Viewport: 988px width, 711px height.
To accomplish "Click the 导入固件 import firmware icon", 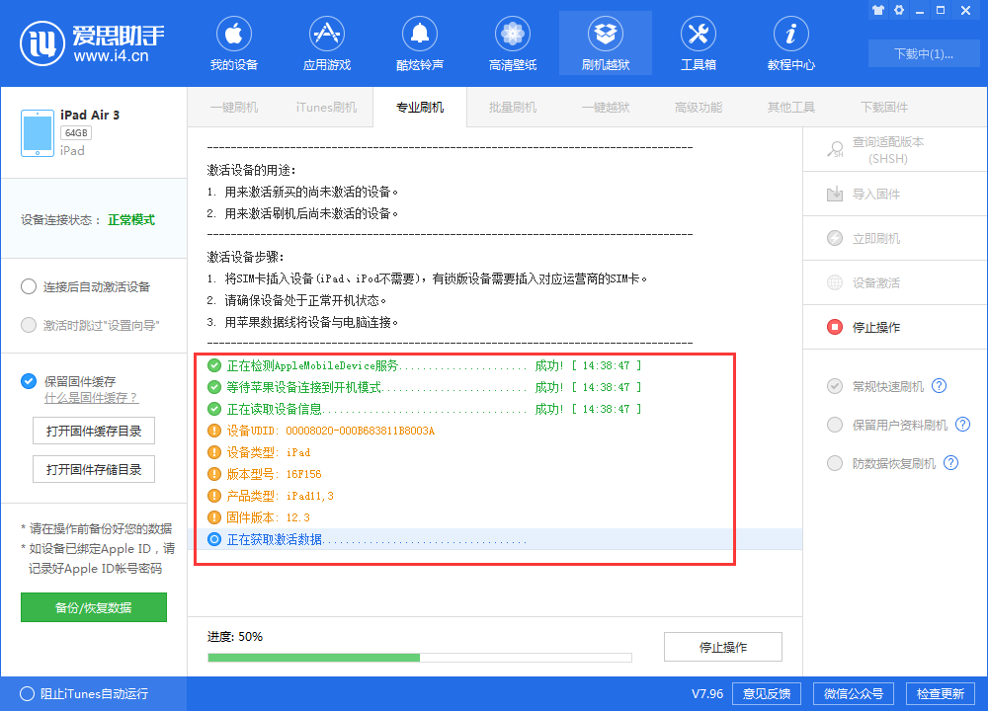I will (x=835, y=194).
